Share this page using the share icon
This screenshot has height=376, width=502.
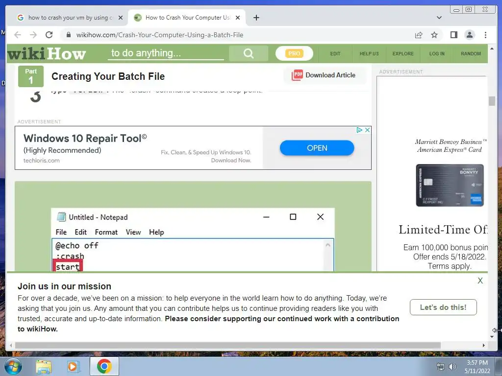point(419,35)
